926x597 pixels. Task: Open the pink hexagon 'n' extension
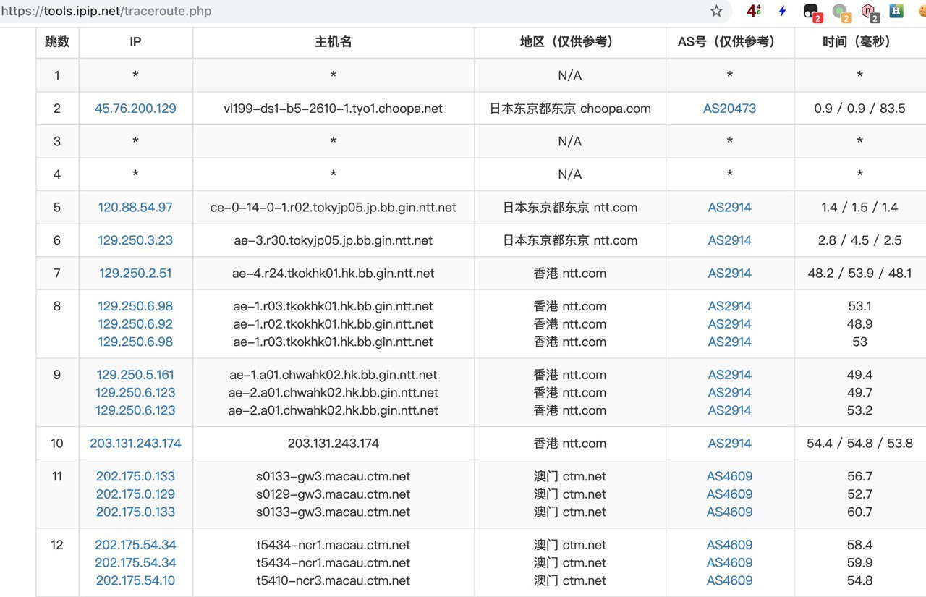869,12
